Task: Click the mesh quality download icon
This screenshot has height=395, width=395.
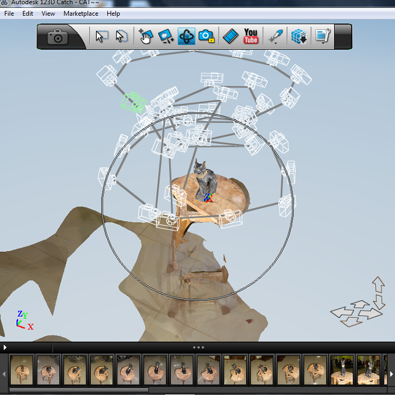Action: 299,37
